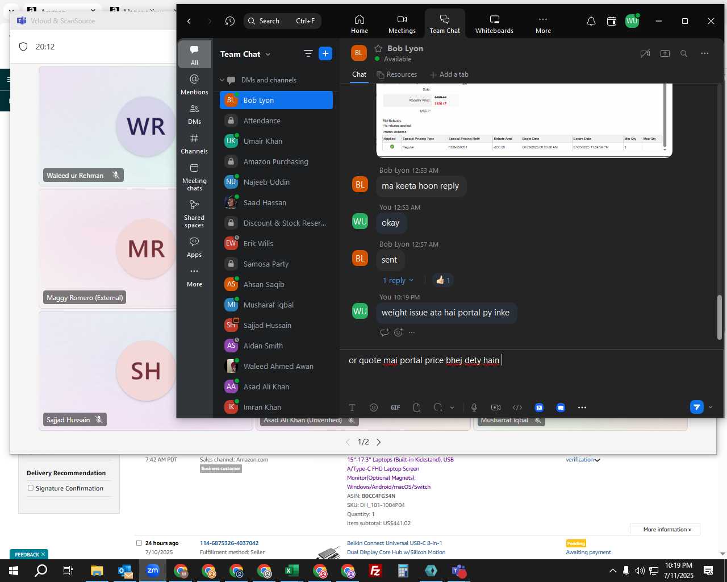Image resolution: width=727 pixels, height=582 pixels.
Task: Collapse the DMs and channels section
Action: click(x=222, y=80)
